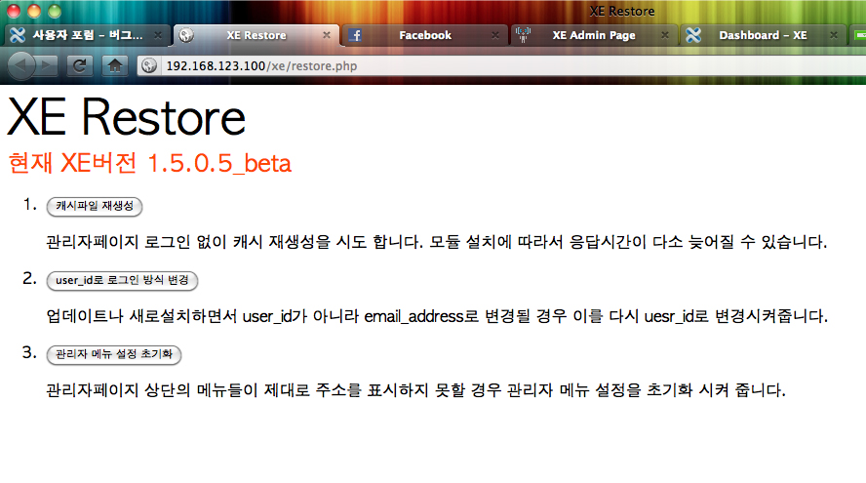Click the browser Back arrow button
Image resolution: width=866 pixels, height=483 pixels.
[20, 65]
